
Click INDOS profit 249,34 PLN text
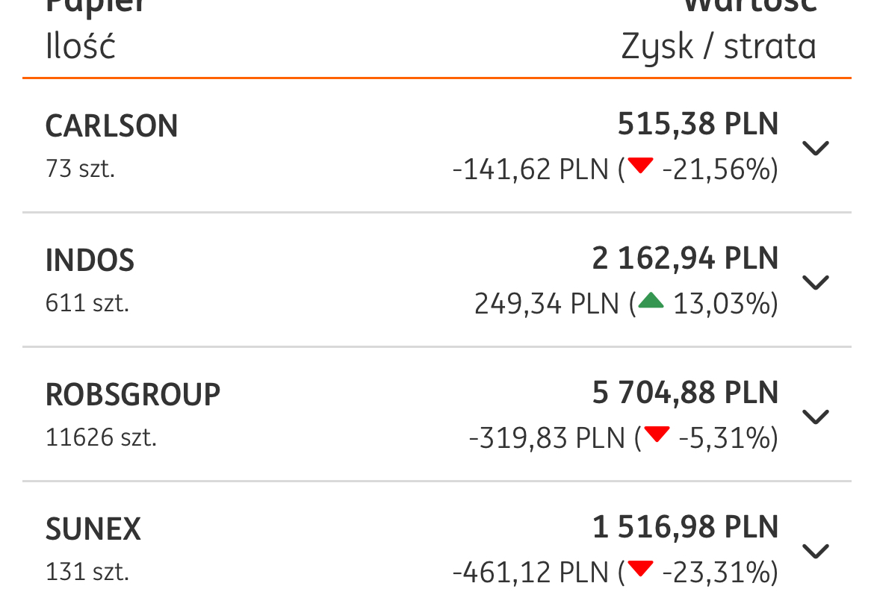point(547,304)
